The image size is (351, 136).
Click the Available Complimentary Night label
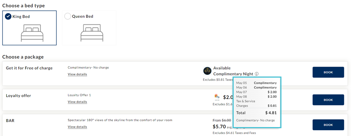tap(233, 71)
